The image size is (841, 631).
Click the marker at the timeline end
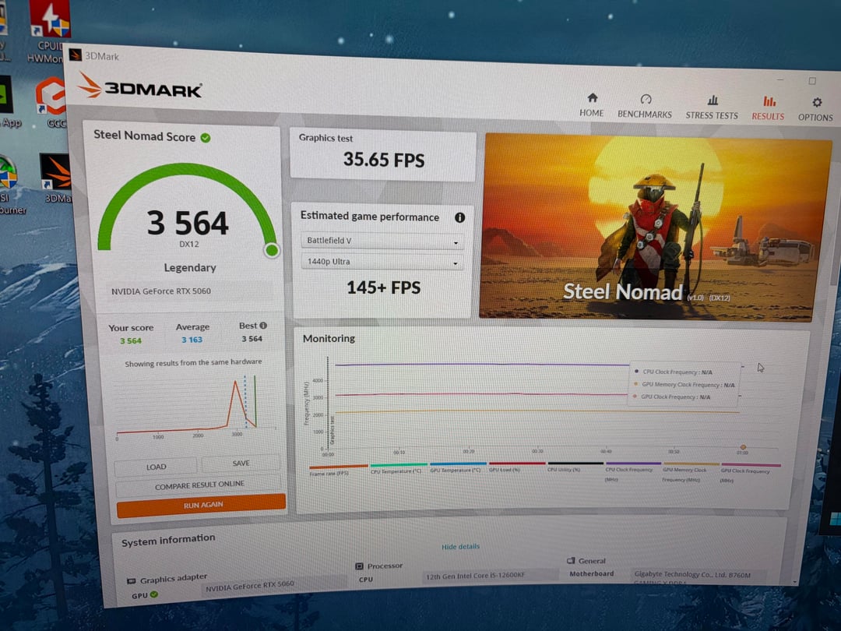click(x=743, y=448)
